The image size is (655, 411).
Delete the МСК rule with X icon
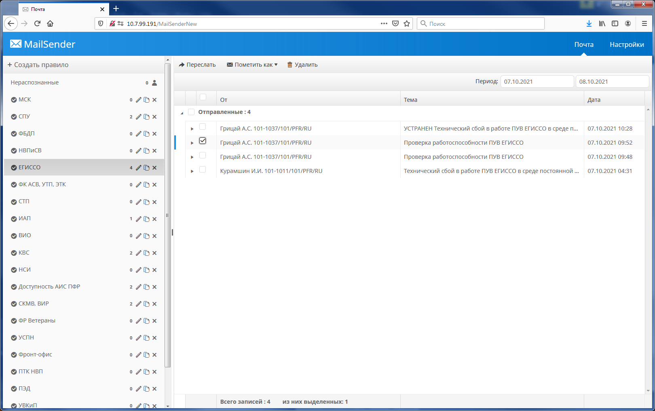[154, 99]
